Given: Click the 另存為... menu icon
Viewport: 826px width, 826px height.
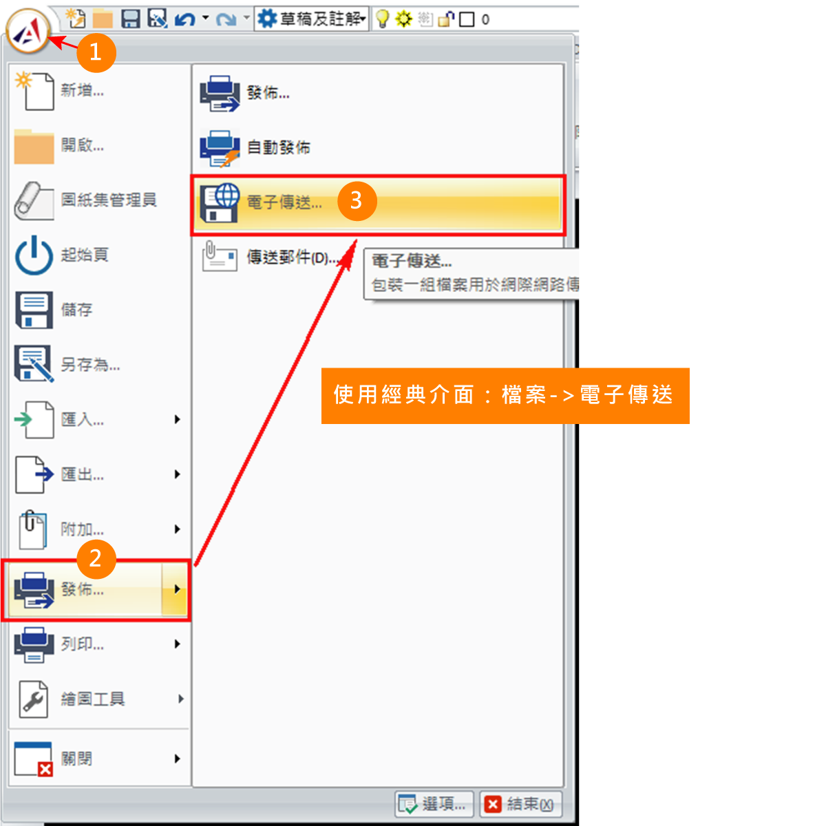Looking at the screenshot, I should (x=34, y=364).
